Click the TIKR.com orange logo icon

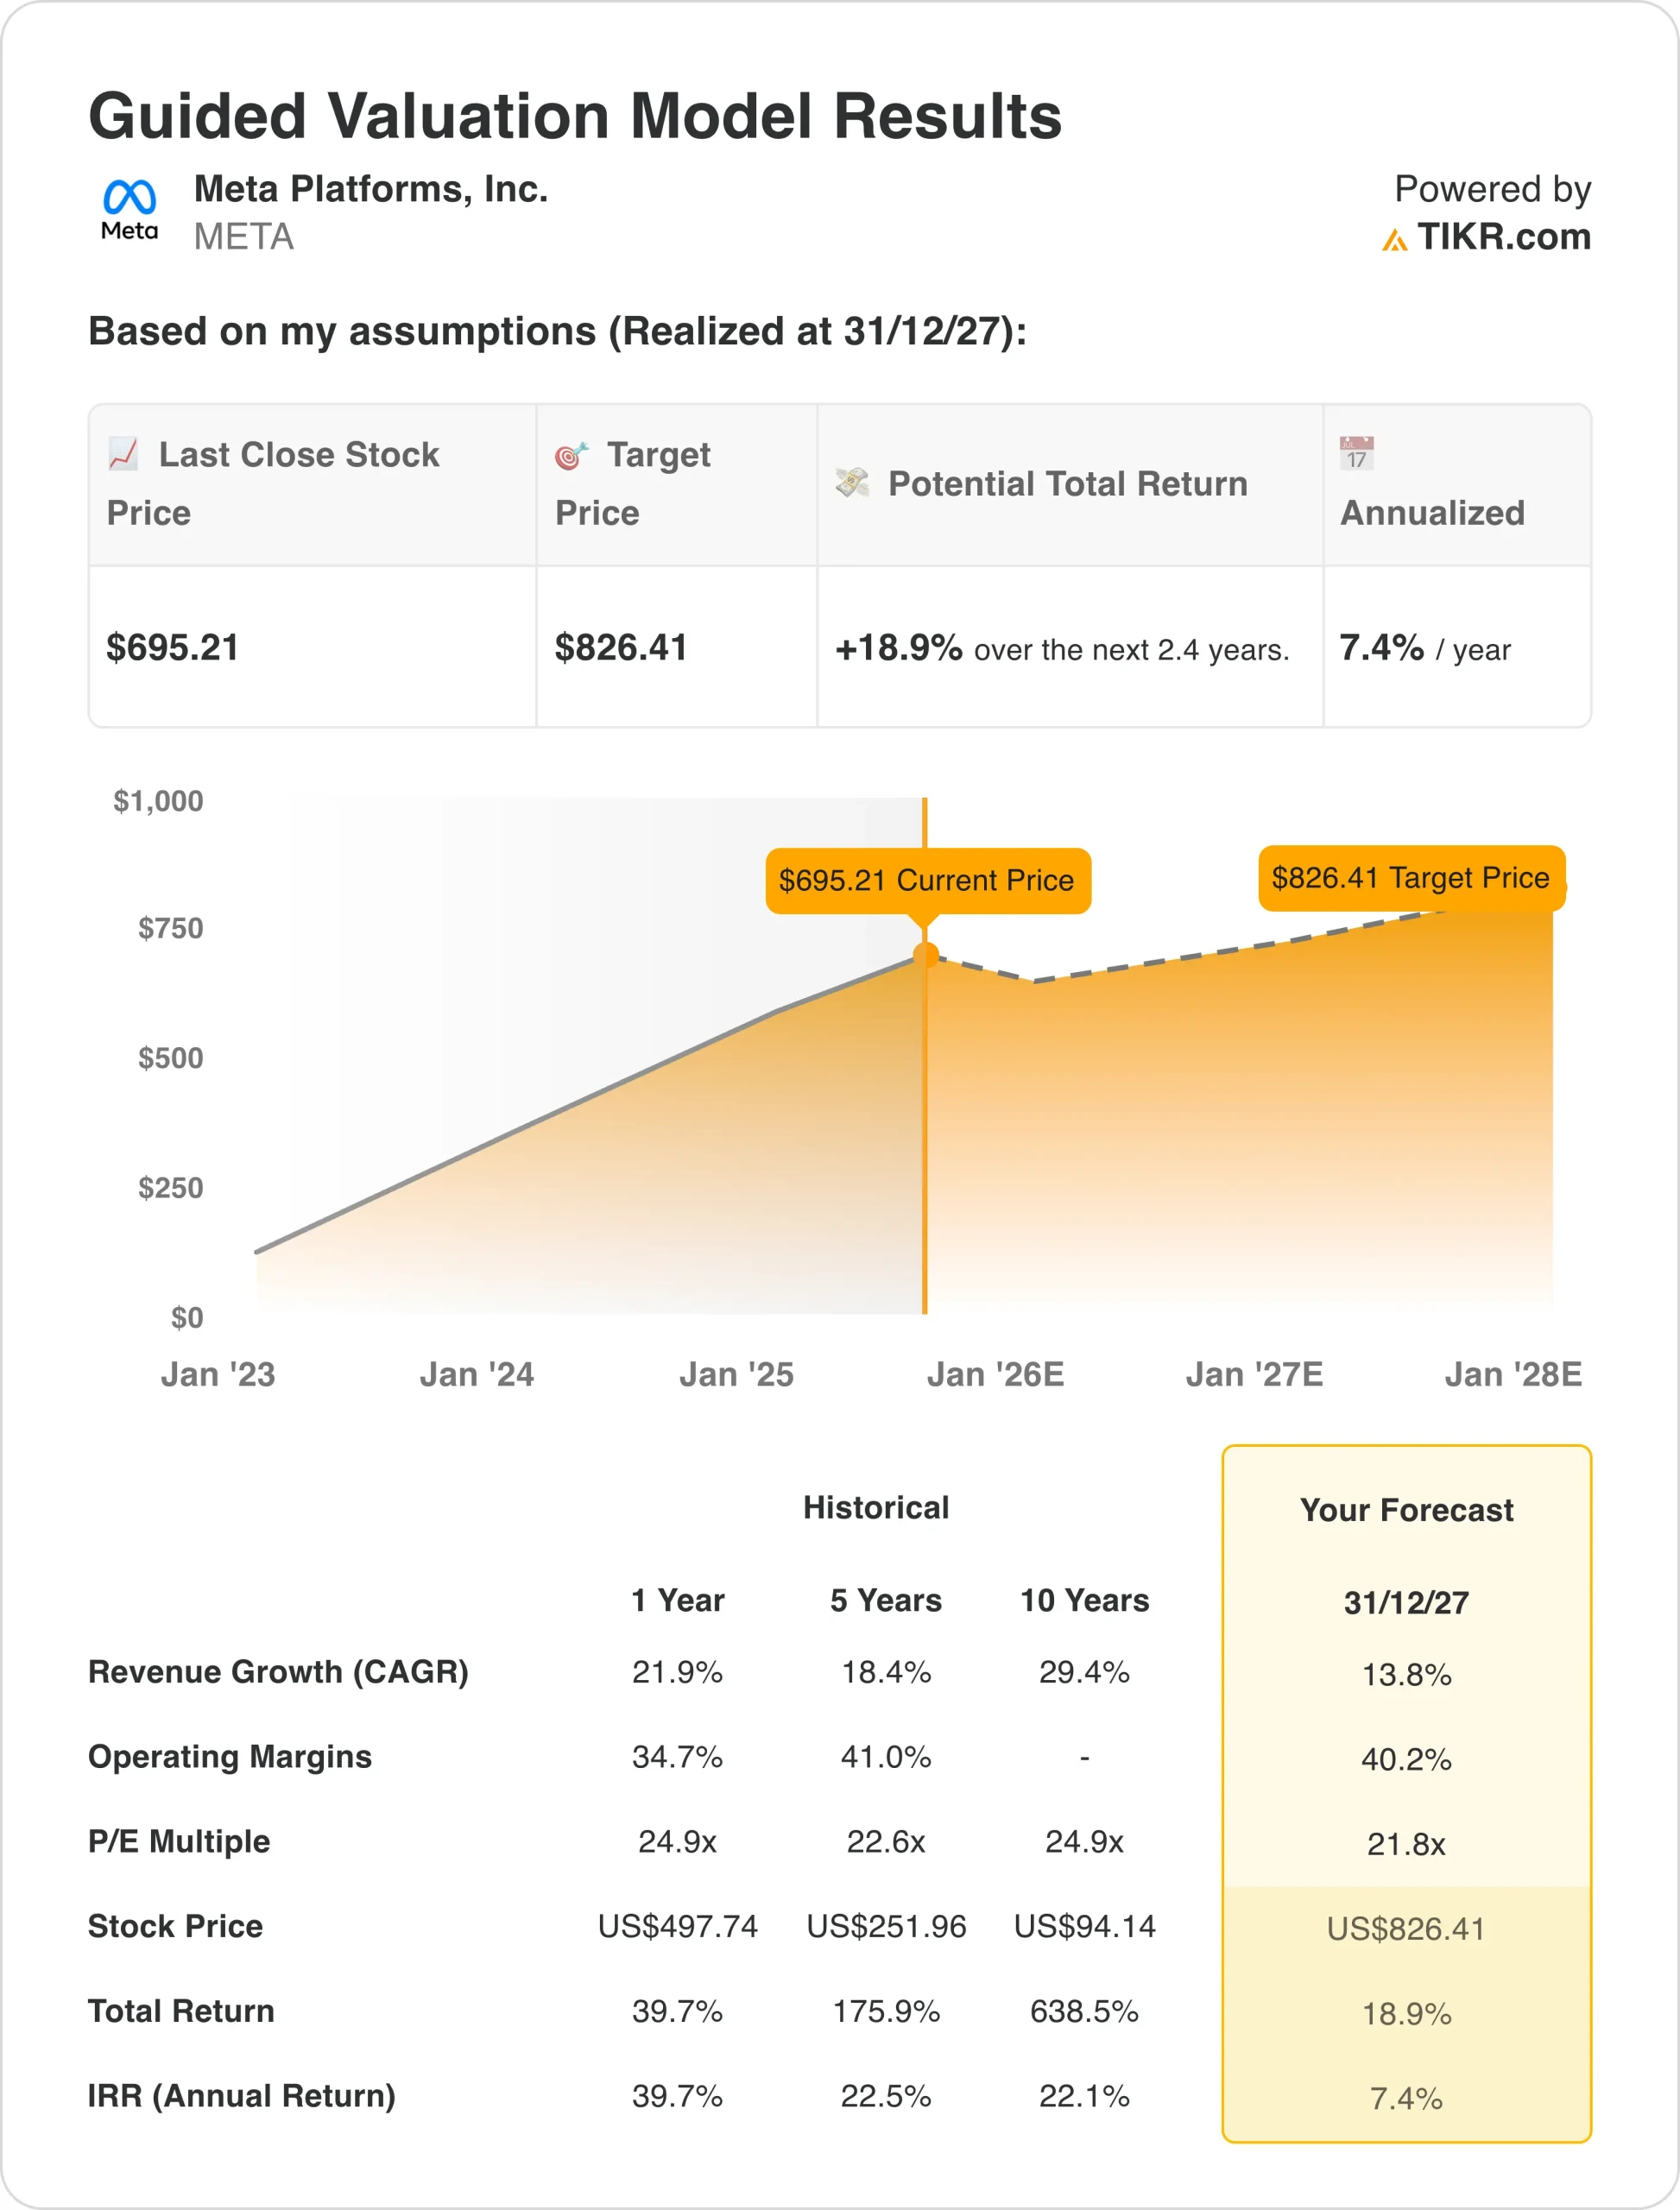[x=1394, y=240]
